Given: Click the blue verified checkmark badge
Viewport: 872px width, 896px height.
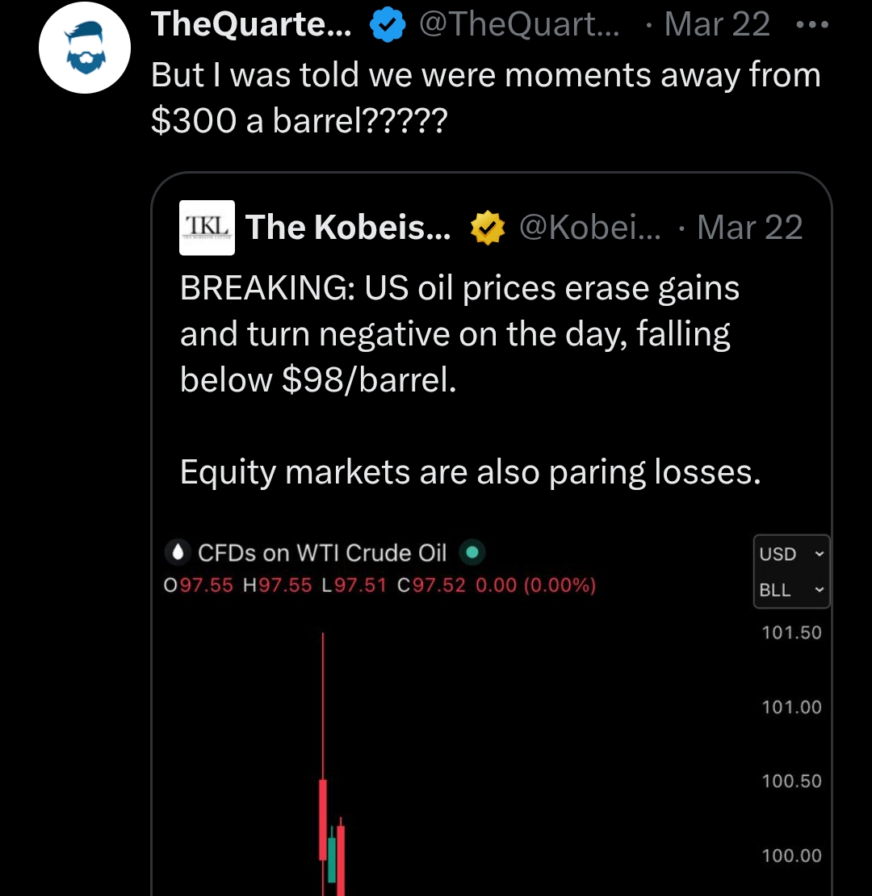Looking at the screenshot, I should (388, 24).
